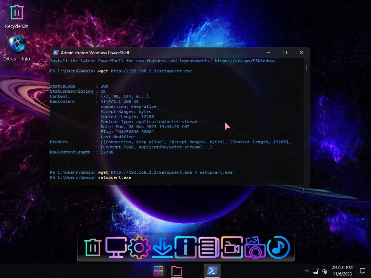Open the Windows Start button on the taskbar
371x278 pixels.
(x=159, y=271)
